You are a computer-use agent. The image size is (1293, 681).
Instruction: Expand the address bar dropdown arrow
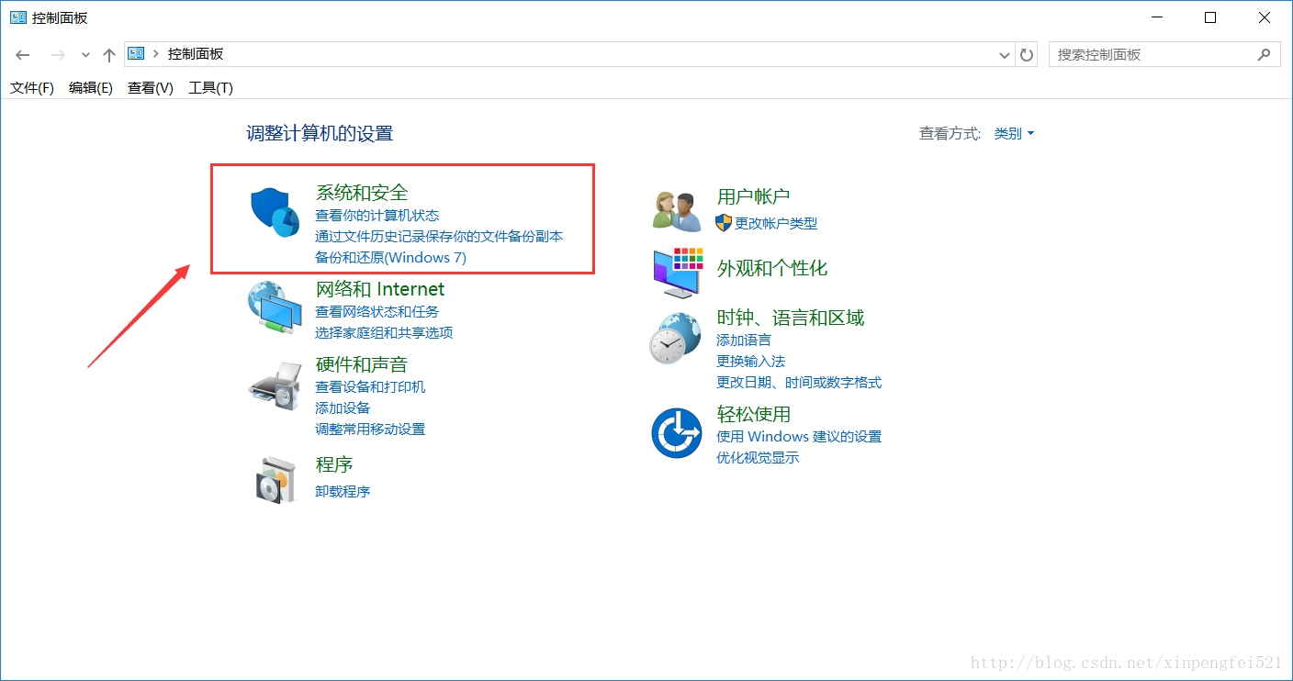(x=1004, y=53)
